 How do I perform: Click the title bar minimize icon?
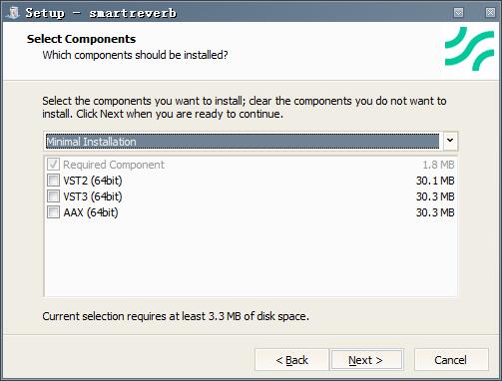[459, 13]
